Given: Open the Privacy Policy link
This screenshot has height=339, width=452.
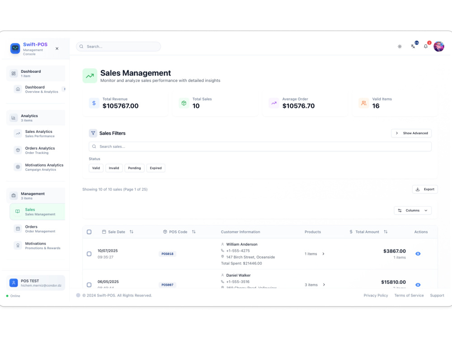Looking at the screenshot, I should coord(376,296).
